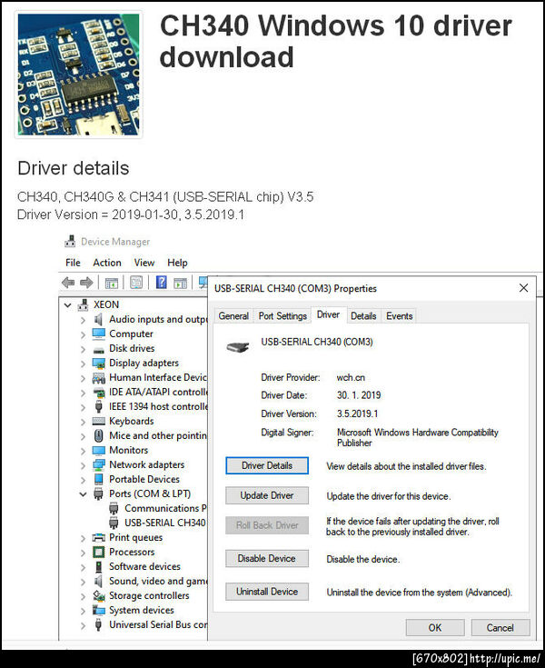545x668 pixels.
Task: Click Show/Hide Action Pane toolbar icon
Action: coord(181,283)
